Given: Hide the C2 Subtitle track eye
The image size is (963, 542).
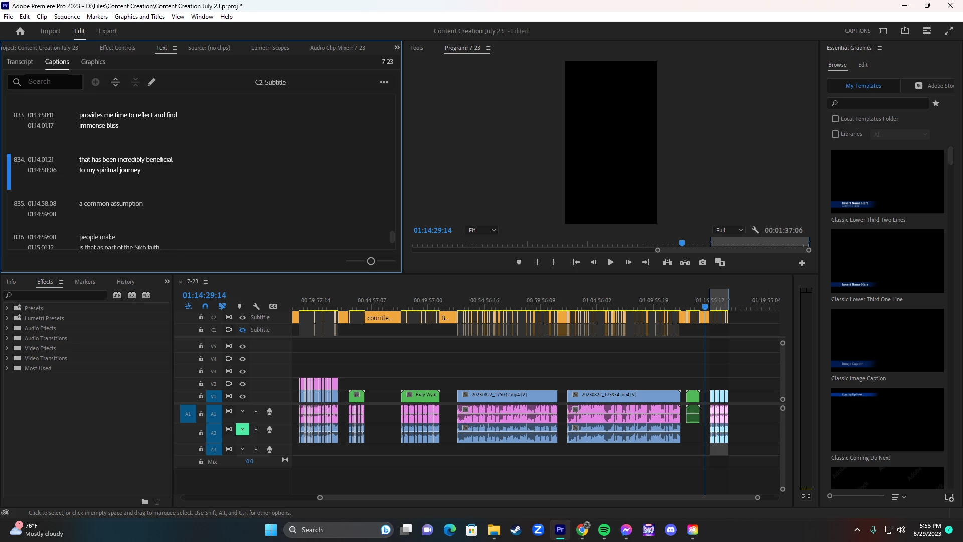Looking at the screenshot, I should 242,317.
